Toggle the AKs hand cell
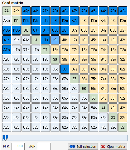This screenshot has width=130, height=150. pyautogui.click(x=16, y=11)
